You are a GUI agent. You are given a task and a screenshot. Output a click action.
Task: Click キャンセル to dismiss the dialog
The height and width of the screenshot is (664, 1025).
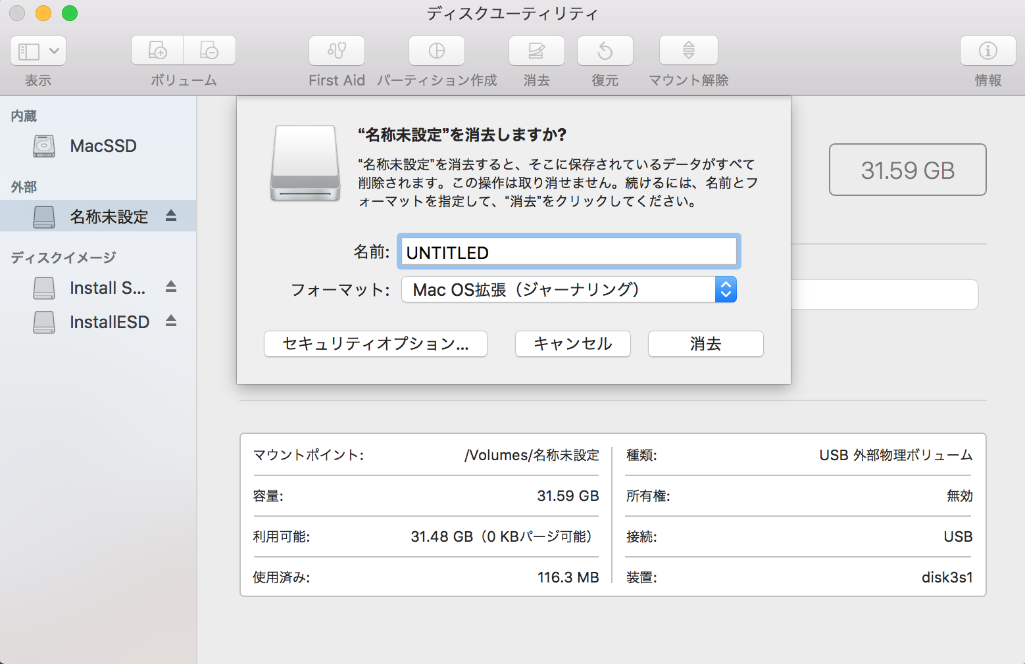[572, 344]
